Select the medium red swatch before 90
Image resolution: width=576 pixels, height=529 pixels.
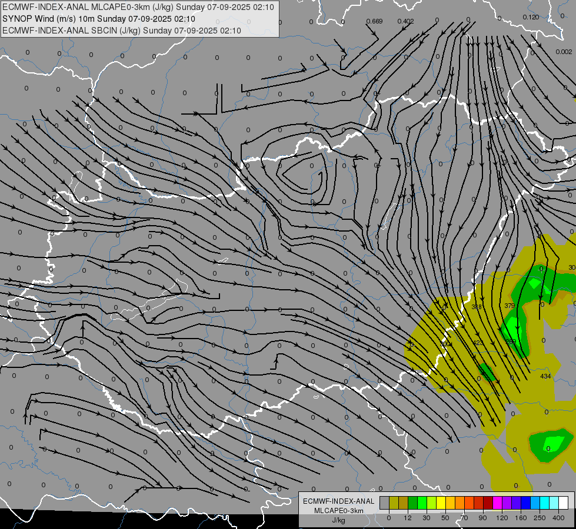click(479, 503)
